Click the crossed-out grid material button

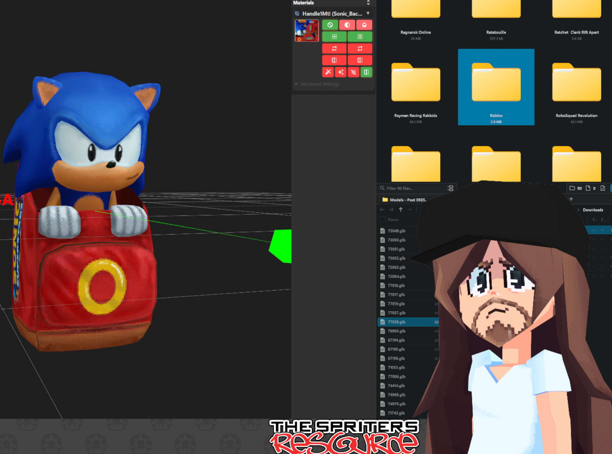353,72
